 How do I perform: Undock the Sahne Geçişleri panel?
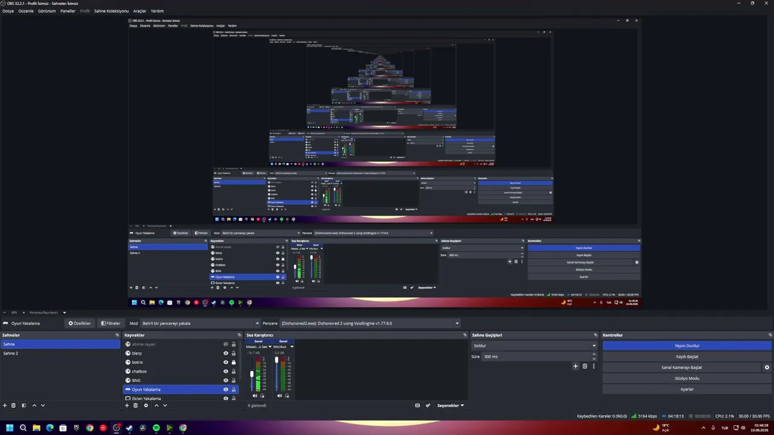point(596,335)
